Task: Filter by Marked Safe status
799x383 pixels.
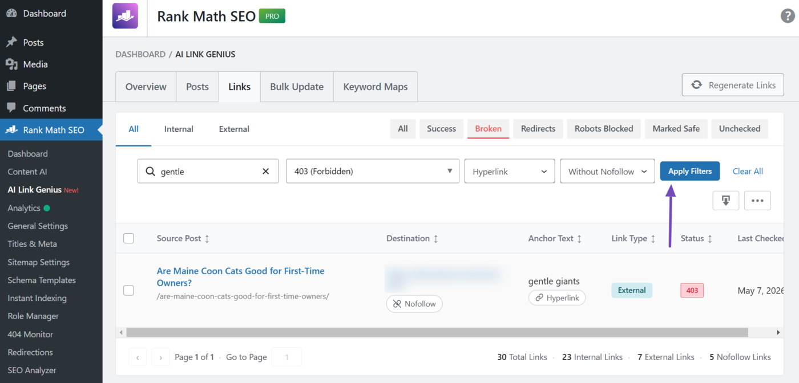Action: coord(676,129)
